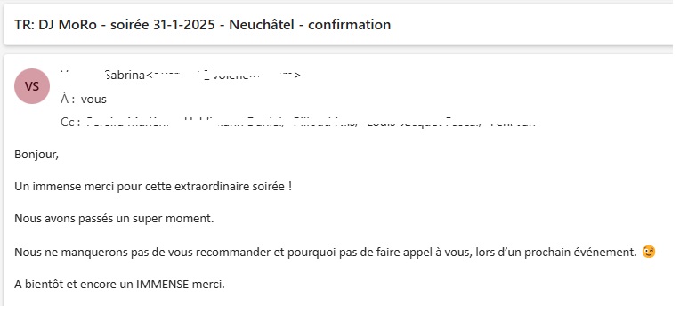Viewport: 696px width, 321px height.
Task: Click the 'À :' recipient label
Action: point(69,100)
